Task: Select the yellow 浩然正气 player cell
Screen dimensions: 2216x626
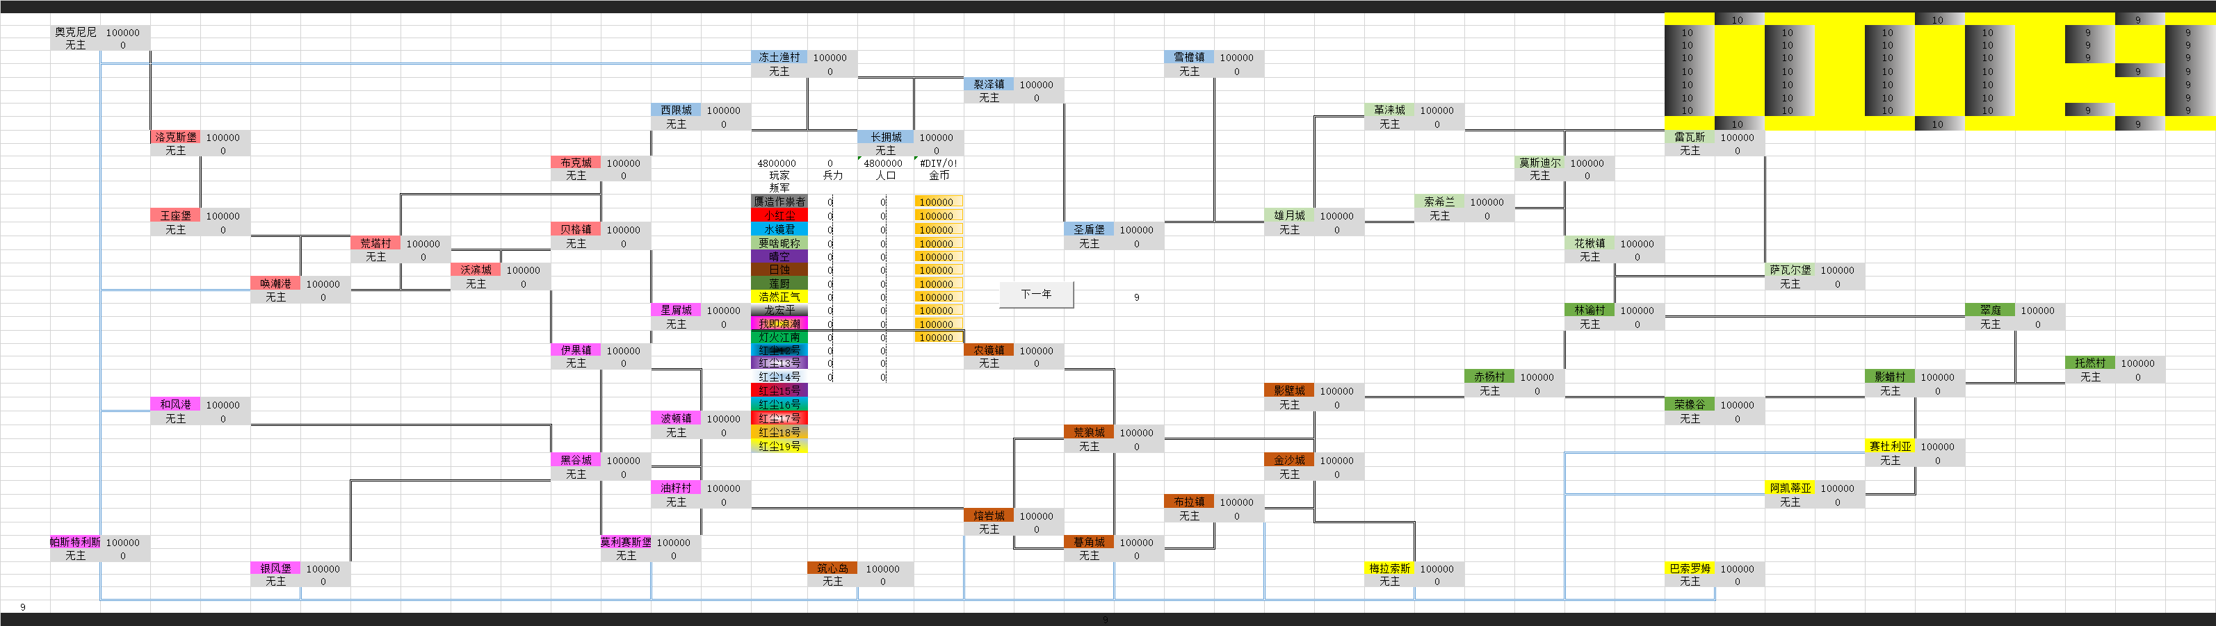Action: [x=779, y=297]
